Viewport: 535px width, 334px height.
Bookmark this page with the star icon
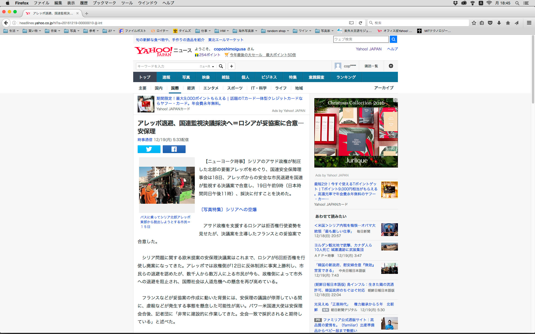(474, 23)
